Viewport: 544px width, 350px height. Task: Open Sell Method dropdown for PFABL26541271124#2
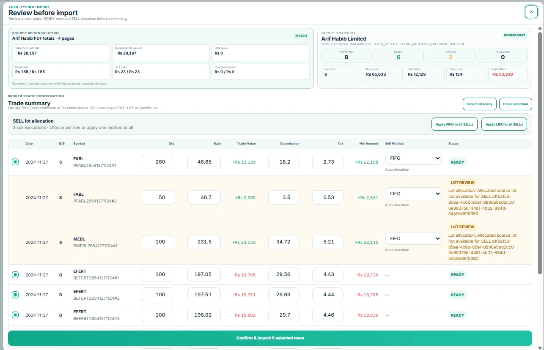413,194
